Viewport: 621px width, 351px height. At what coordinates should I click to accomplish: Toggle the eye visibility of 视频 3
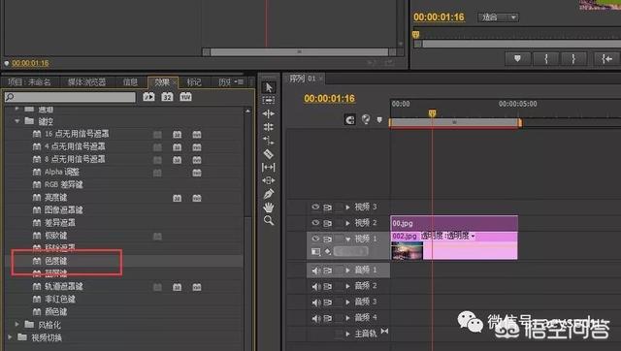tap(315, 207)
